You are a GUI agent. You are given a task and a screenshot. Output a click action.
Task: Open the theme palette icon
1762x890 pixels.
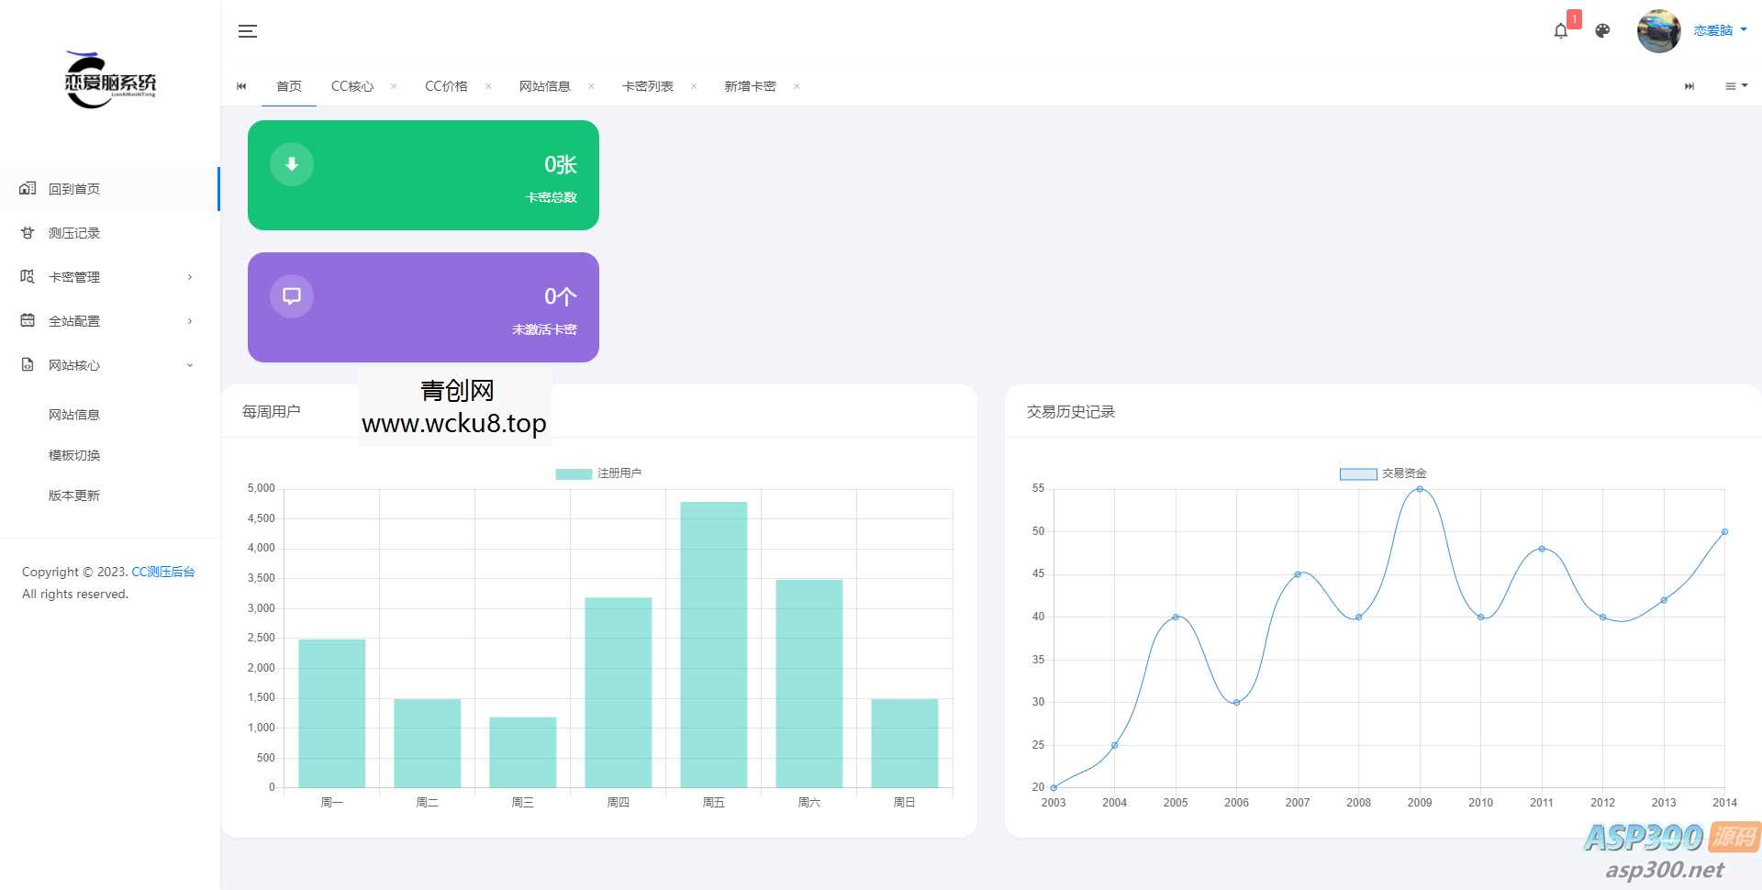1602,31
